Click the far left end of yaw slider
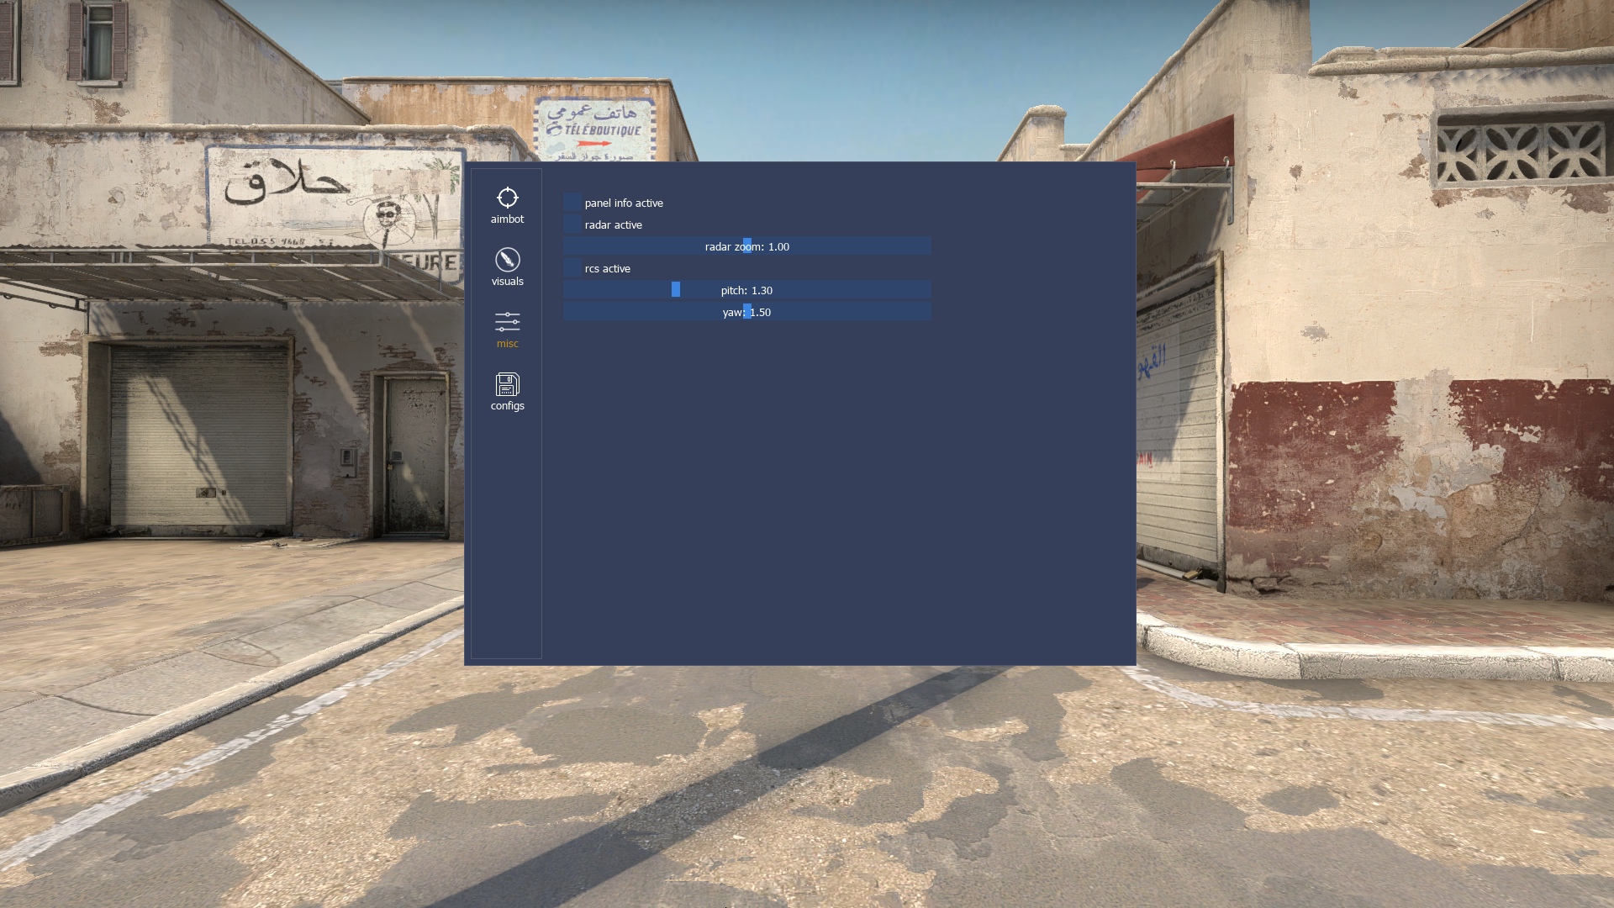The width and height of the screenshot is (1614, 908). pos(567,312)
